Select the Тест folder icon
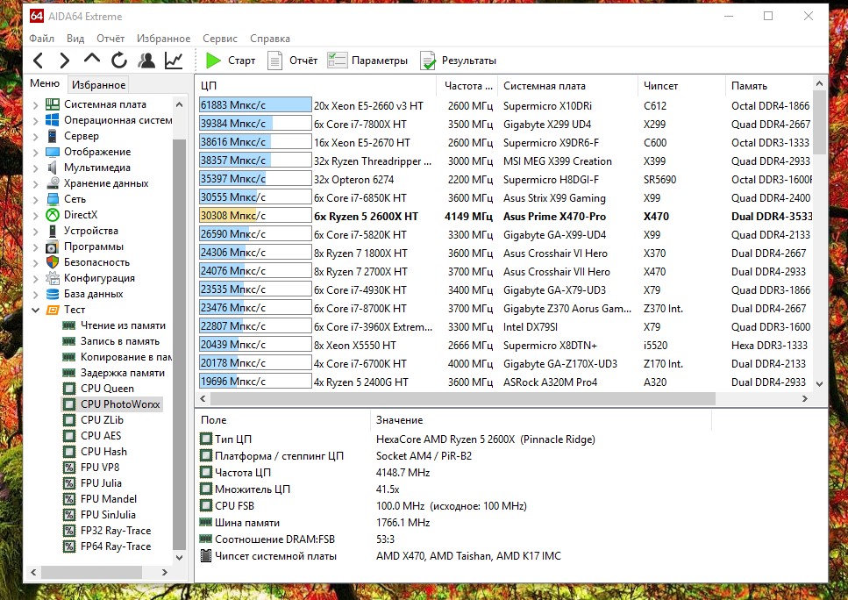 (53, 310)
